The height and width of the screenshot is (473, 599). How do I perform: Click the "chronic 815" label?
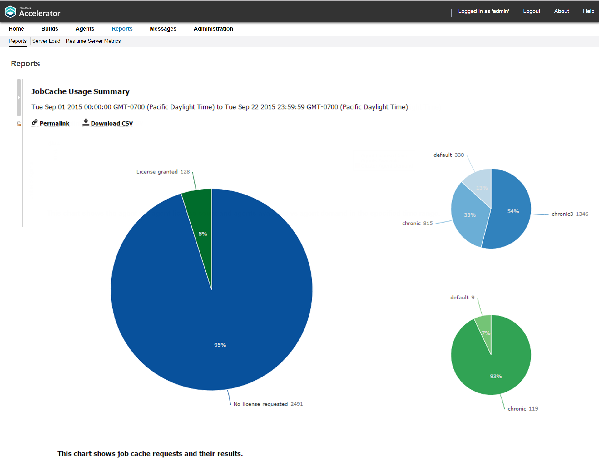(x=417, y=223)
